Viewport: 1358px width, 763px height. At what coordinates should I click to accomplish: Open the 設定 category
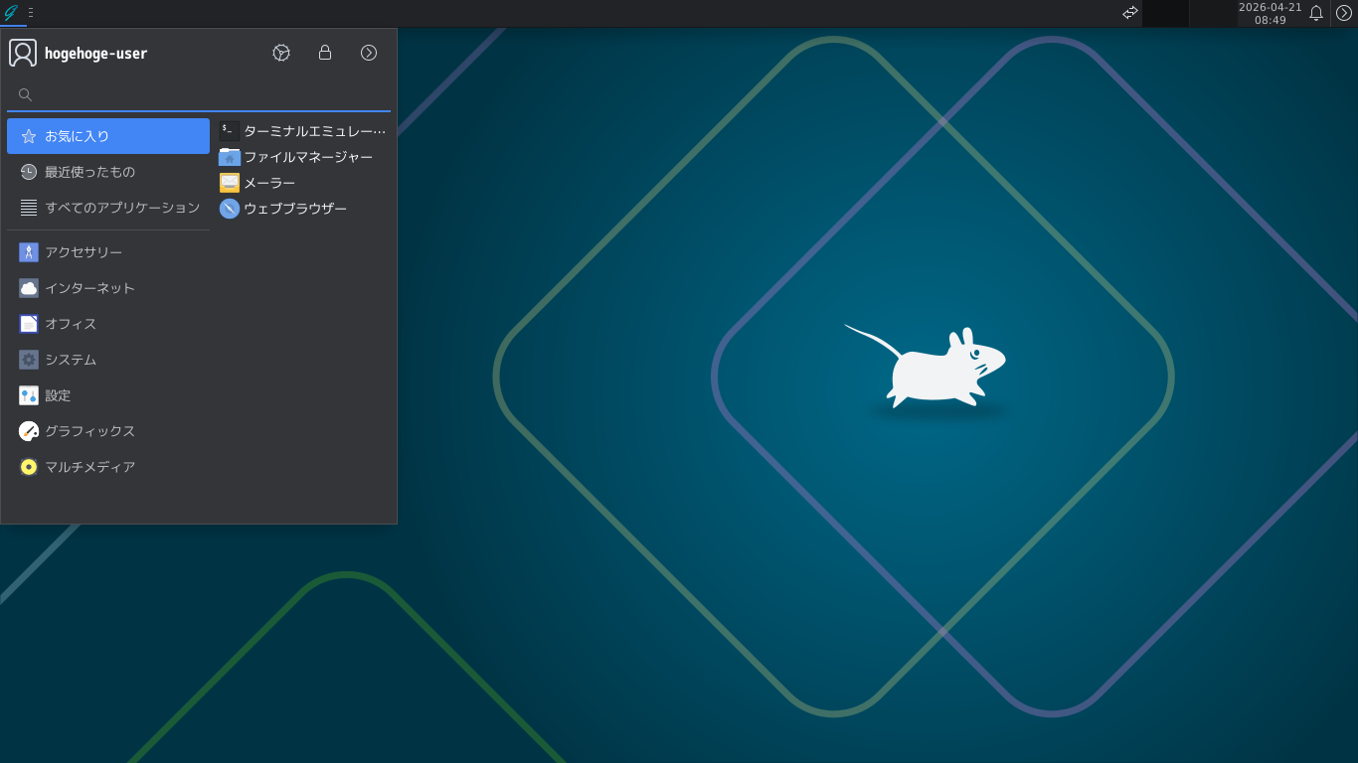tap(108, 395)
